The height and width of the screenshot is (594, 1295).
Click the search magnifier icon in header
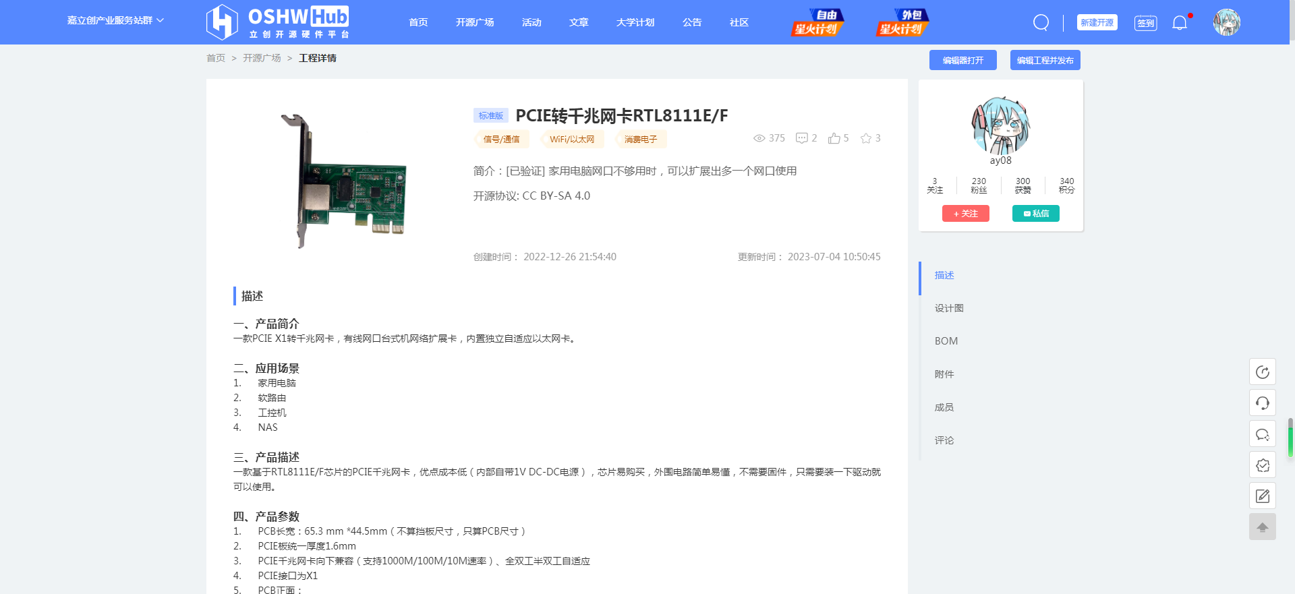point(1041,23)
